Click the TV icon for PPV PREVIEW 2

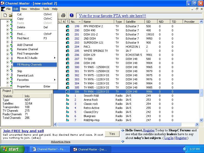pos(68,26)
